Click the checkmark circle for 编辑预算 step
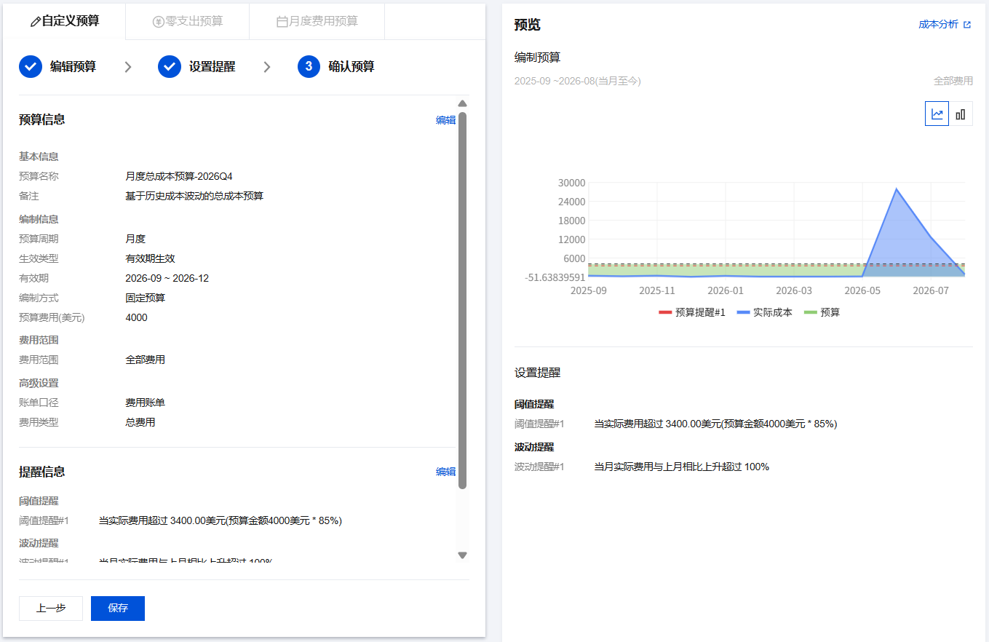The height and width of the screenshot is (642, 989). 31,66
